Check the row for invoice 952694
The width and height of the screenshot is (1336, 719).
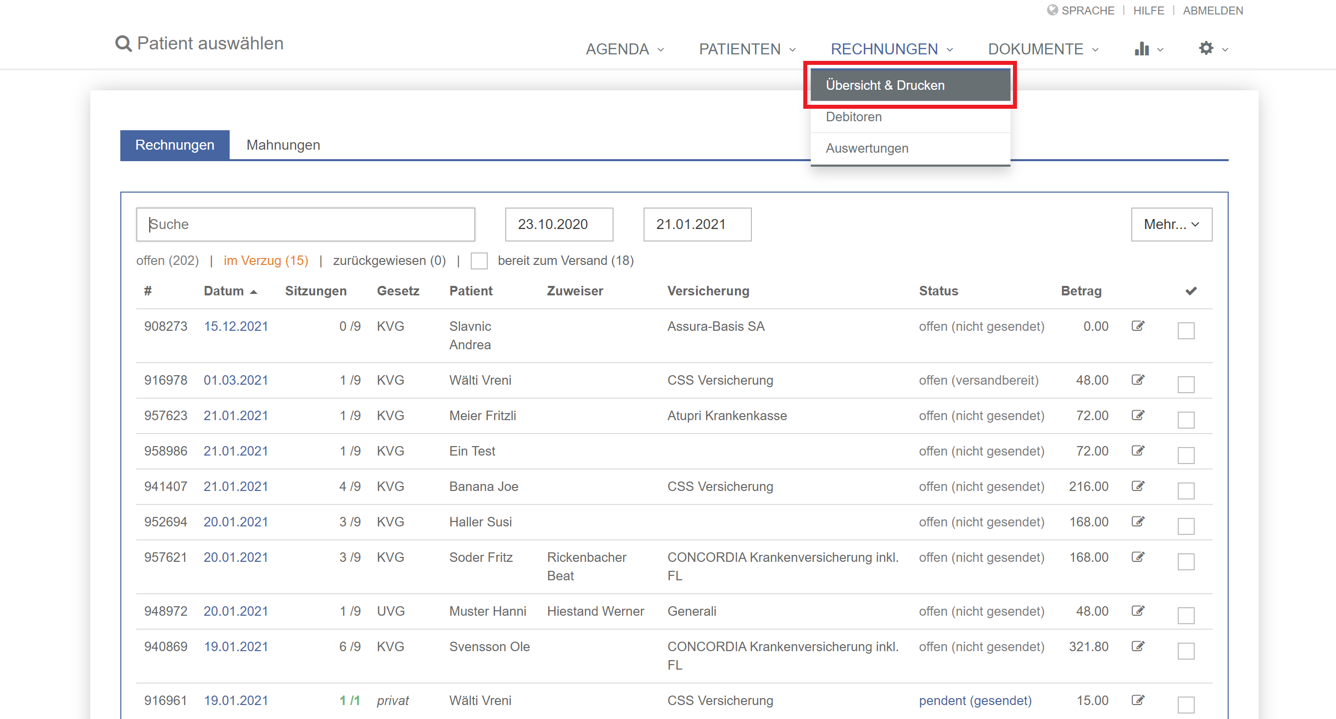(1186, 526)
